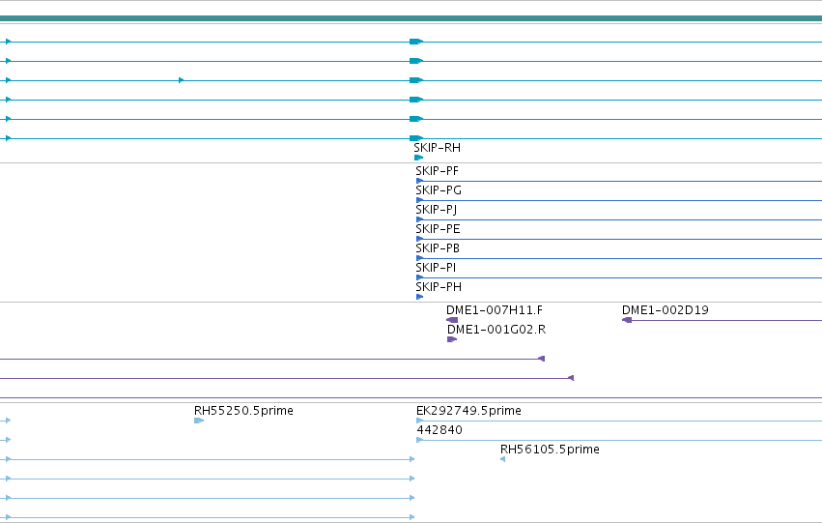Click the SKIP-PH short blue arrow glyph
The width and height of the screenshot is (822, 523).
click(x=419, y=297)
